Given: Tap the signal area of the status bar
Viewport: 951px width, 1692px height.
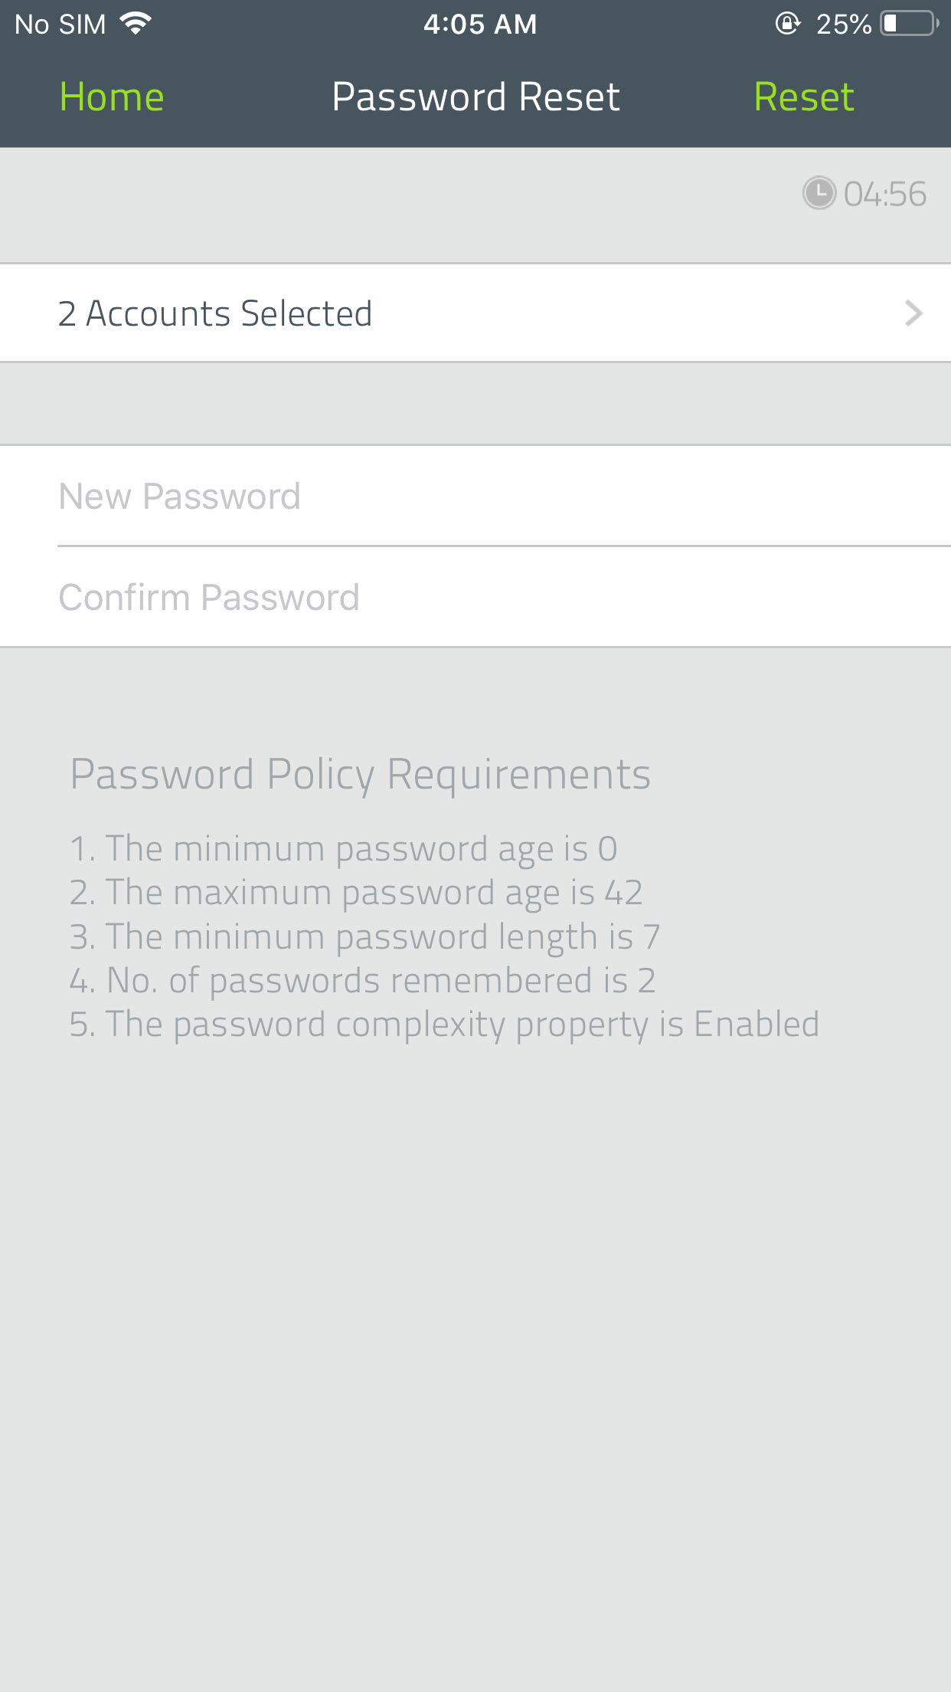Looking at the screenshot, I should [x=136, y=22].
